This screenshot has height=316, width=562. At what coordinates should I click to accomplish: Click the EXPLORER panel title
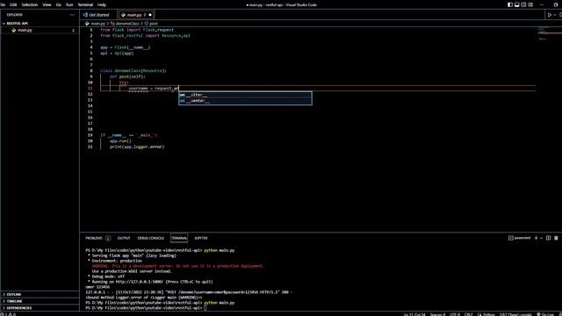15,15
